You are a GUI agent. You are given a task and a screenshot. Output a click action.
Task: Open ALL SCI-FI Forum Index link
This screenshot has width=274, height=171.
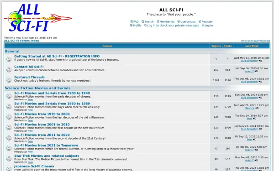(21, 41)
